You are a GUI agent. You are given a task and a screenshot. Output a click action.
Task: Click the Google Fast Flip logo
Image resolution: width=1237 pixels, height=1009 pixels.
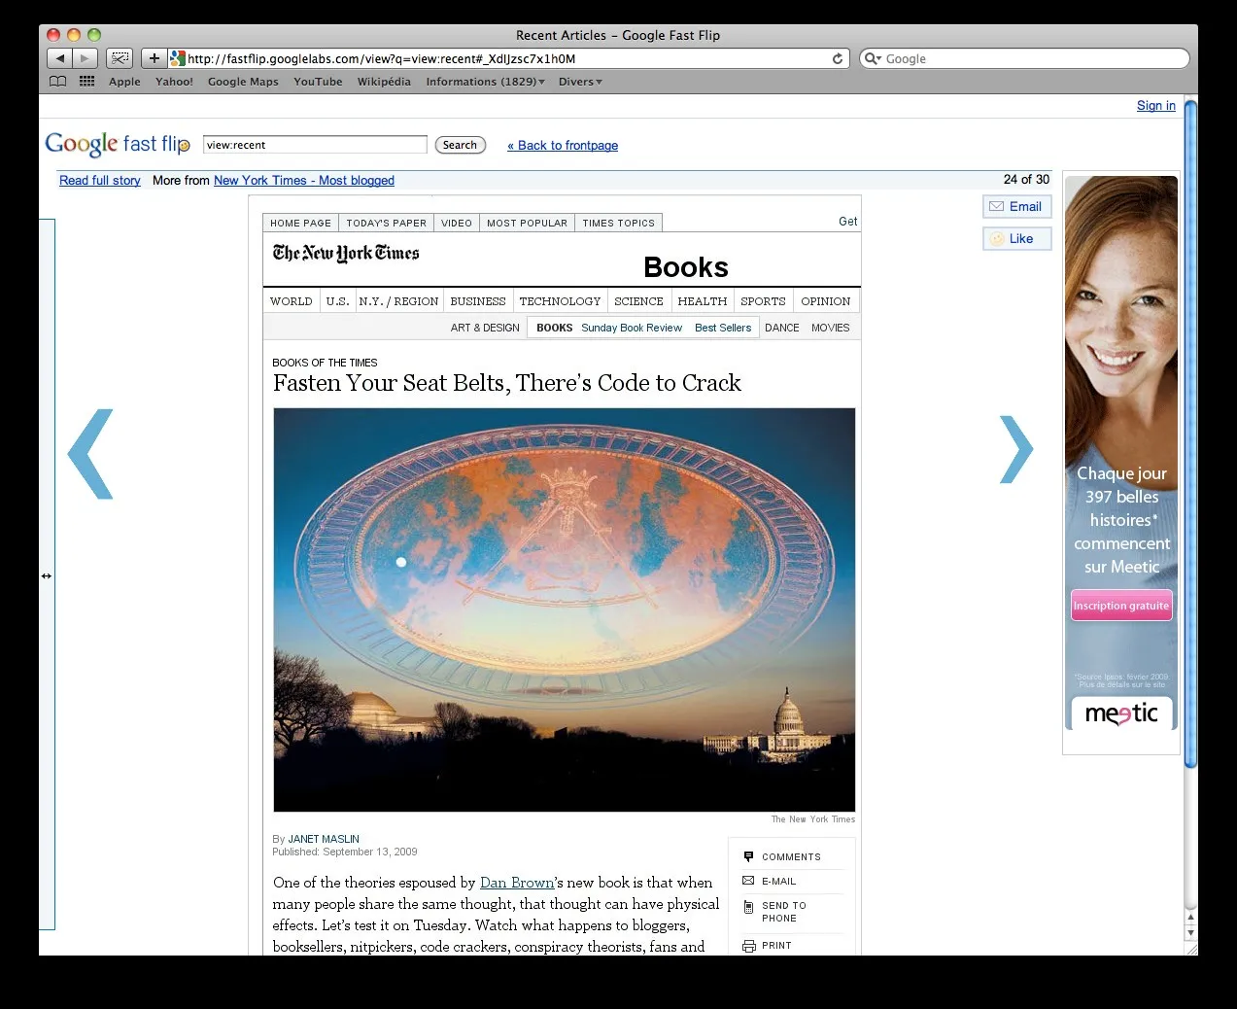(x=118, y=144)
